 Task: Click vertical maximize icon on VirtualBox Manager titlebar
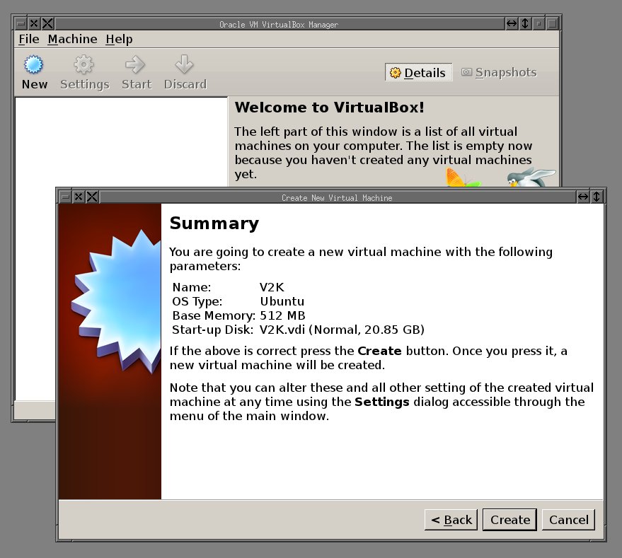pyautogui.click(x=525, y=23)
